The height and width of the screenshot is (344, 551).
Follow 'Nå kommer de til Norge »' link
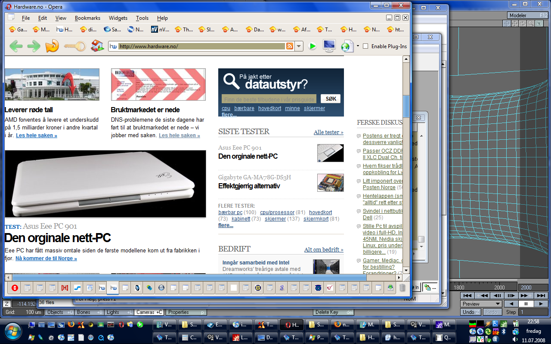[x=46, y=258]
